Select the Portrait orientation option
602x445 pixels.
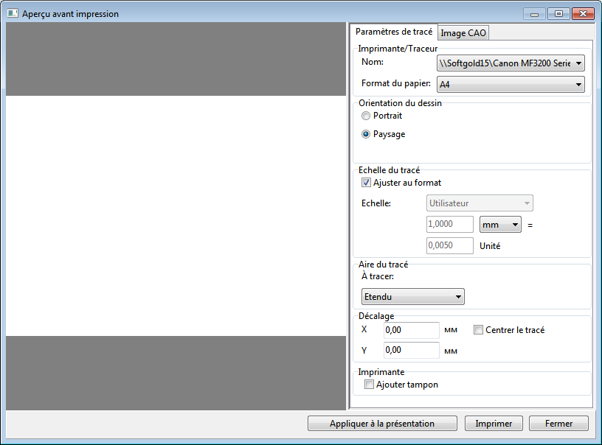(366, 116)
